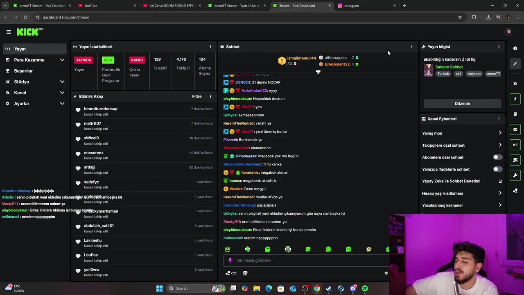Screen dimensions: 524x295
Task: Open birandturnthatsup in activity feed
Action: point(101,109)
